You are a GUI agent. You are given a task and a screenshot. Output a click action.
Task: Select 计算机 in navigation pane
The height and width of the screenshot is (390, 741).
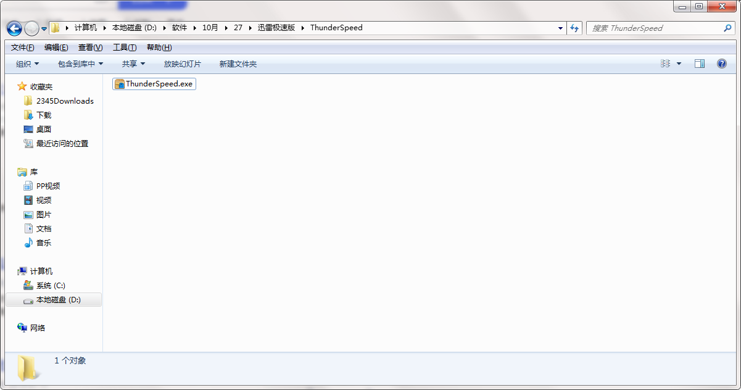coord(41,271)
